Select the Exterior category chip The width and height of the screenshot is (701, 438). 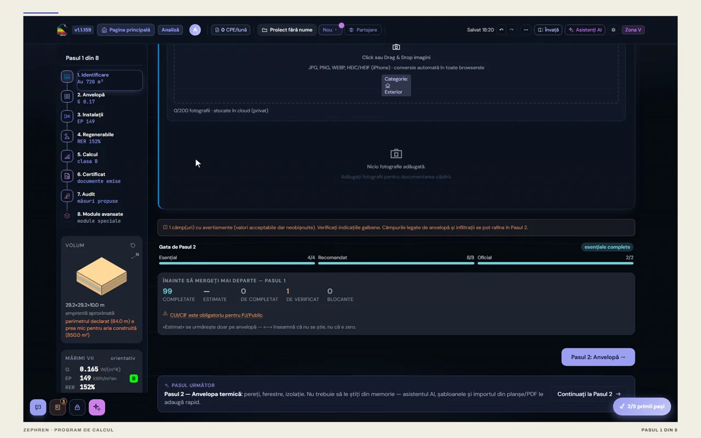coord(396,85)
